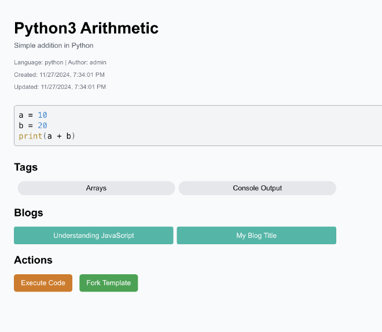Click the Simple addition in Python description
382x332 pixels.
pyautogui.click(x=54, y=46)
